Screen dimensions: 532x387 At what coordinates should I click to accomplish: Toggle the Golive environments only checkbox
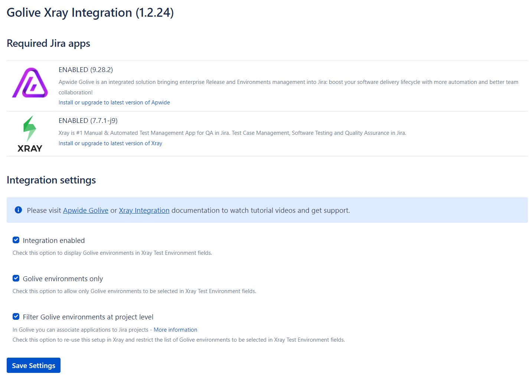(x=16, y=279)
